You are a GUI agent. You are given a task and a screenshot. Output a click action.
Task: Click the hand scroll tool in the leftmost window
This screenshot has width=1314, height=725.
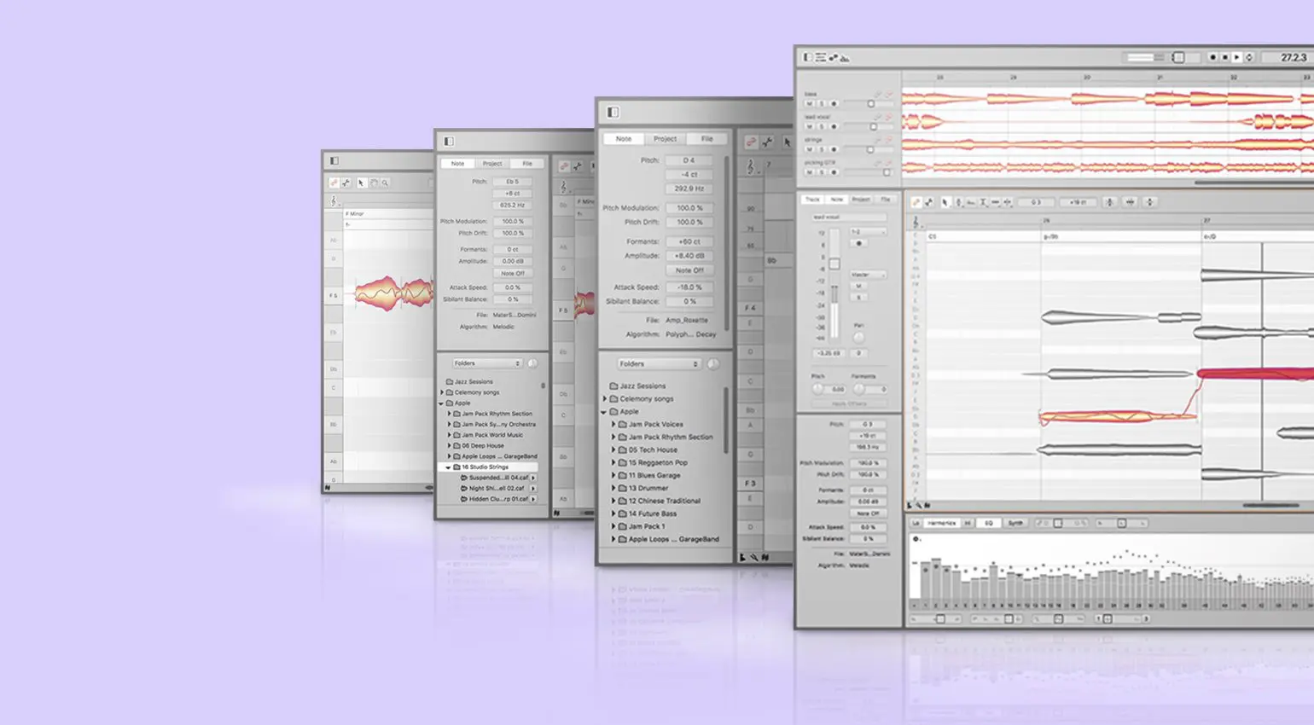point(374,183)
